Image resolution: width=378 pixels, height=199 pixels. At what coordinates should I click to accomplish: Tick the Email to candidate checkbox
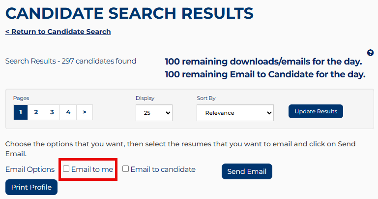pos(126,169)
